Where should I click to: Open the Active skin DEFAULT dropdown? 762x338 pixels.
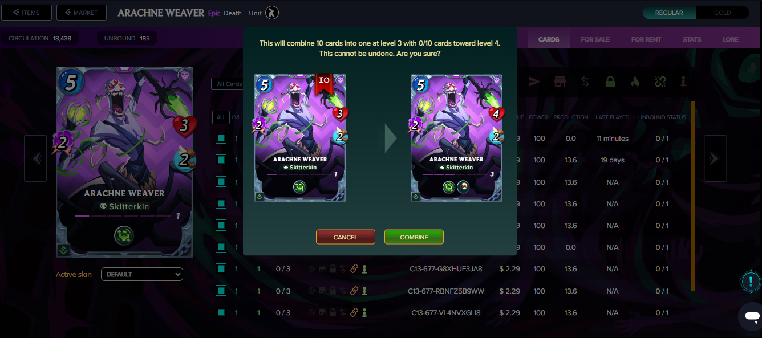pos(142,274)
